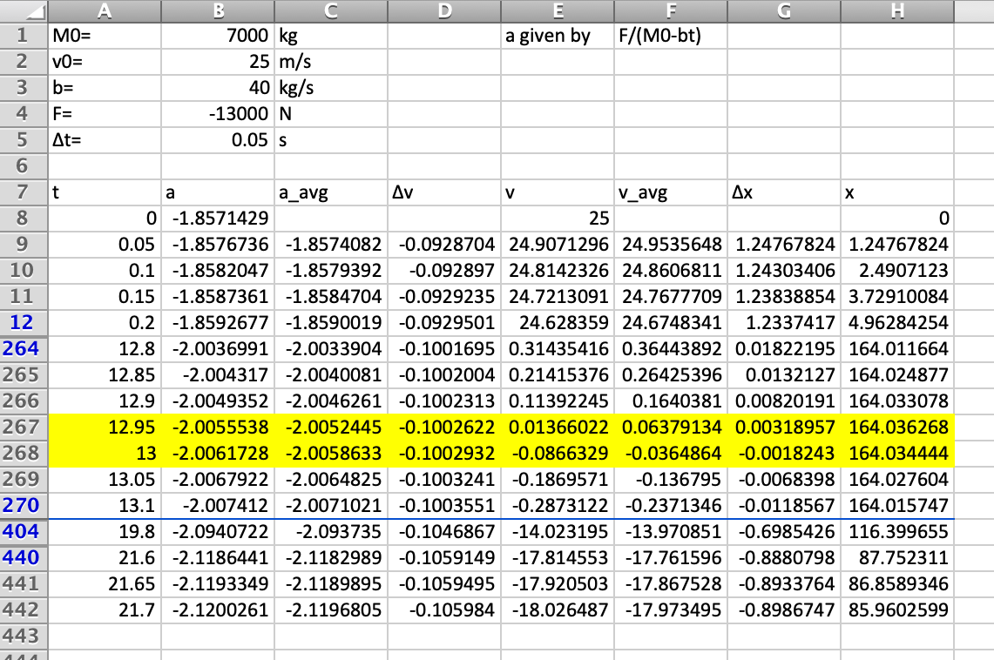The height and width of the screenshot is (660, 994).
Task: Select column B by clicking its header
Action: tap(217, 11)
